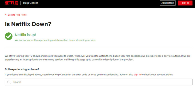
Task: Click the Join Netflix button
Action: (x=168, y=3)
